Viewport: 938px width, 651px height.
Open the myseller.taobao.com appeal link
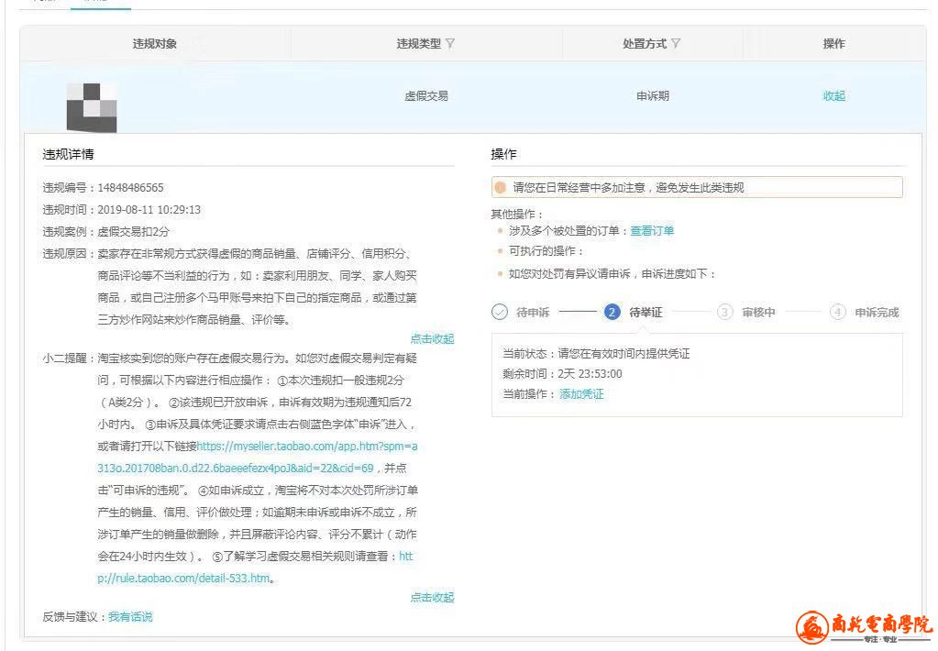258,458
